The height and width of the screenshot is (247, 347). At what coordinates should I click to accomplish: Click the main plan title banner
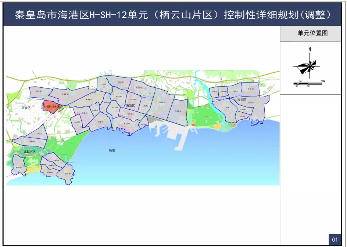pyautogui.click(x=173, y=15)
